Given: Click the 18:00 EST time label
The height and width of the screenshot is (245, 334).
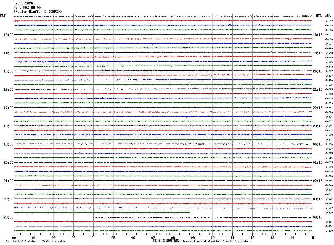Looking at the screenshot, I should (x=8, y=126).
